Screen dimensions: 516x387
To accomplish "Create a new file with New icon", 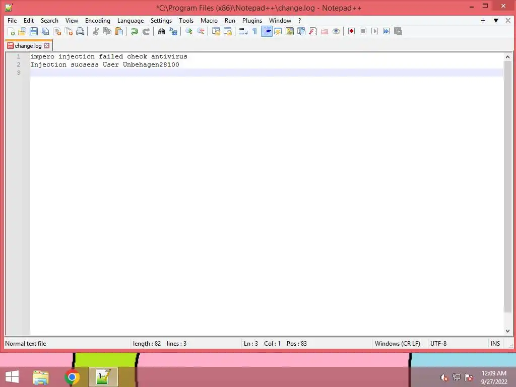I will pyautogui.click(x=11, y=31).
